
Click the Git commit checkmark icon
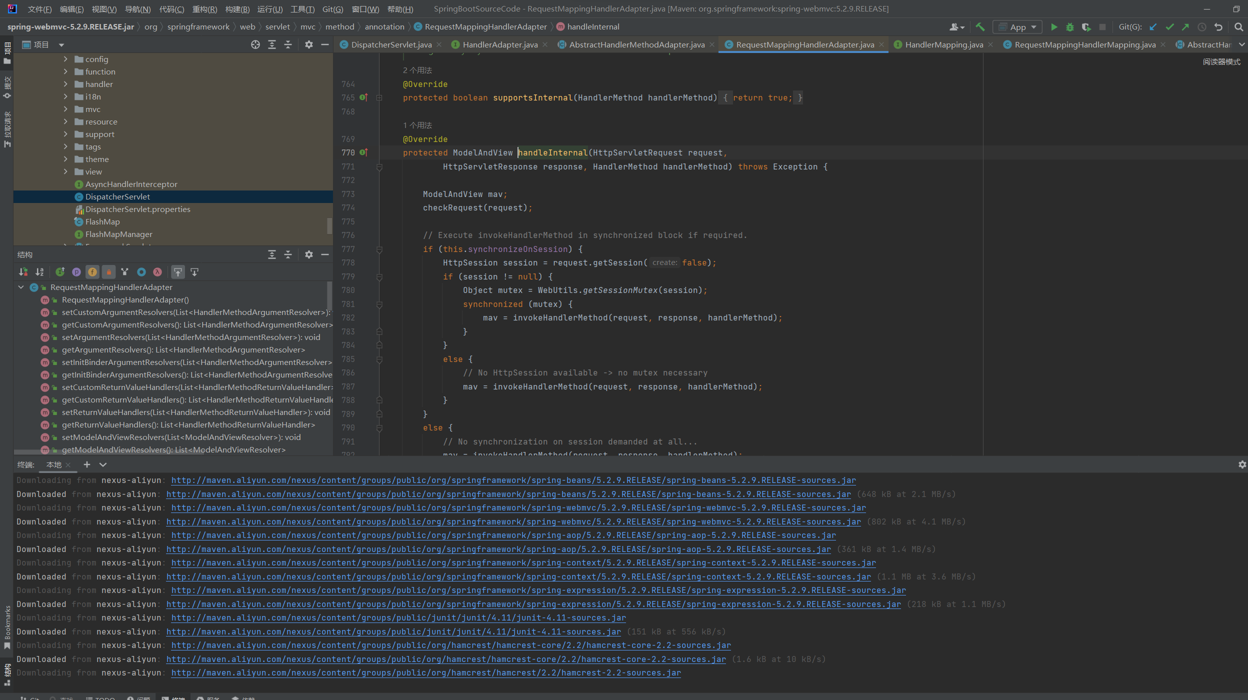click(1169, 27)
